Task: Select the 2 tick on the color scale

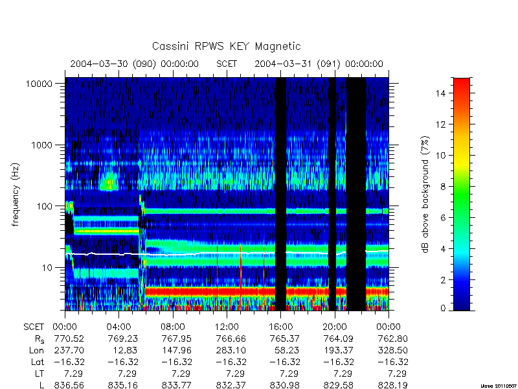Action: [443, 280]
